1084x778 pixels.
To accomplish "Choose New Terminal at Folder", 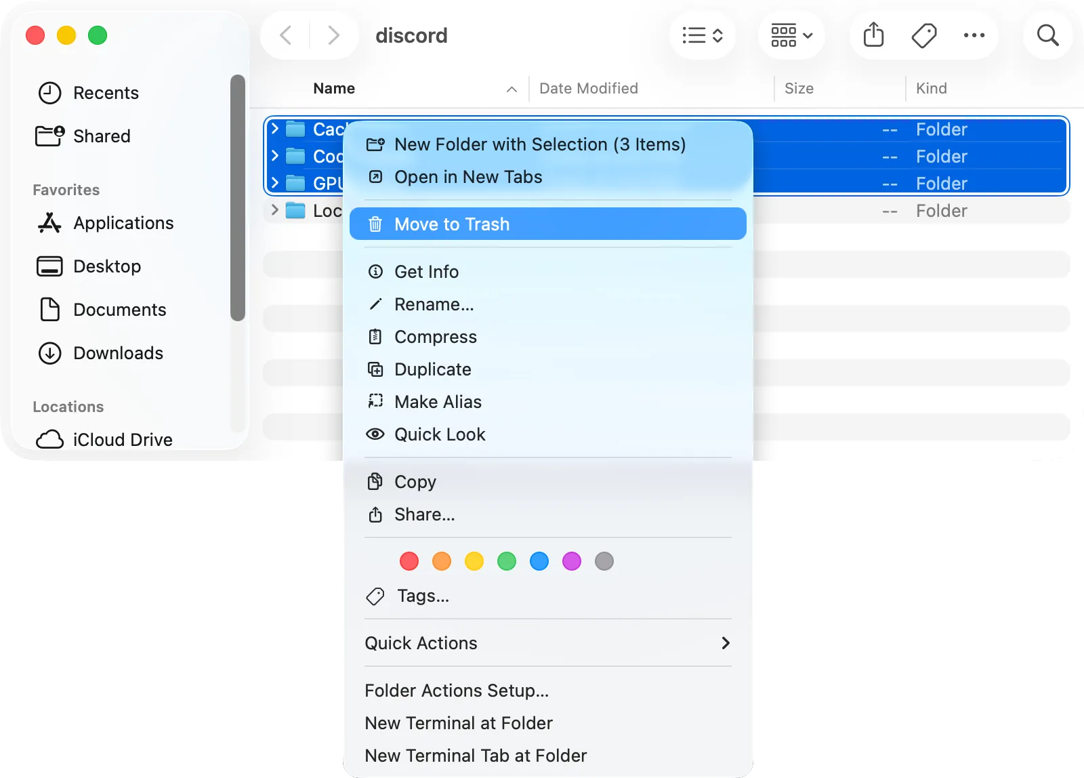I will tap(547, 723).
